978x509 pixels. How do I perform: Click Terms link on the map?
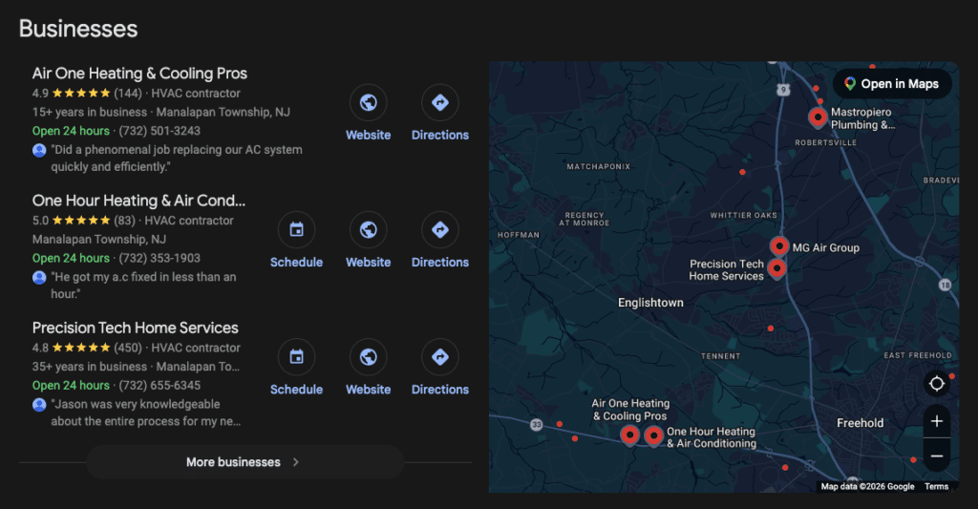tap(936, 486)
